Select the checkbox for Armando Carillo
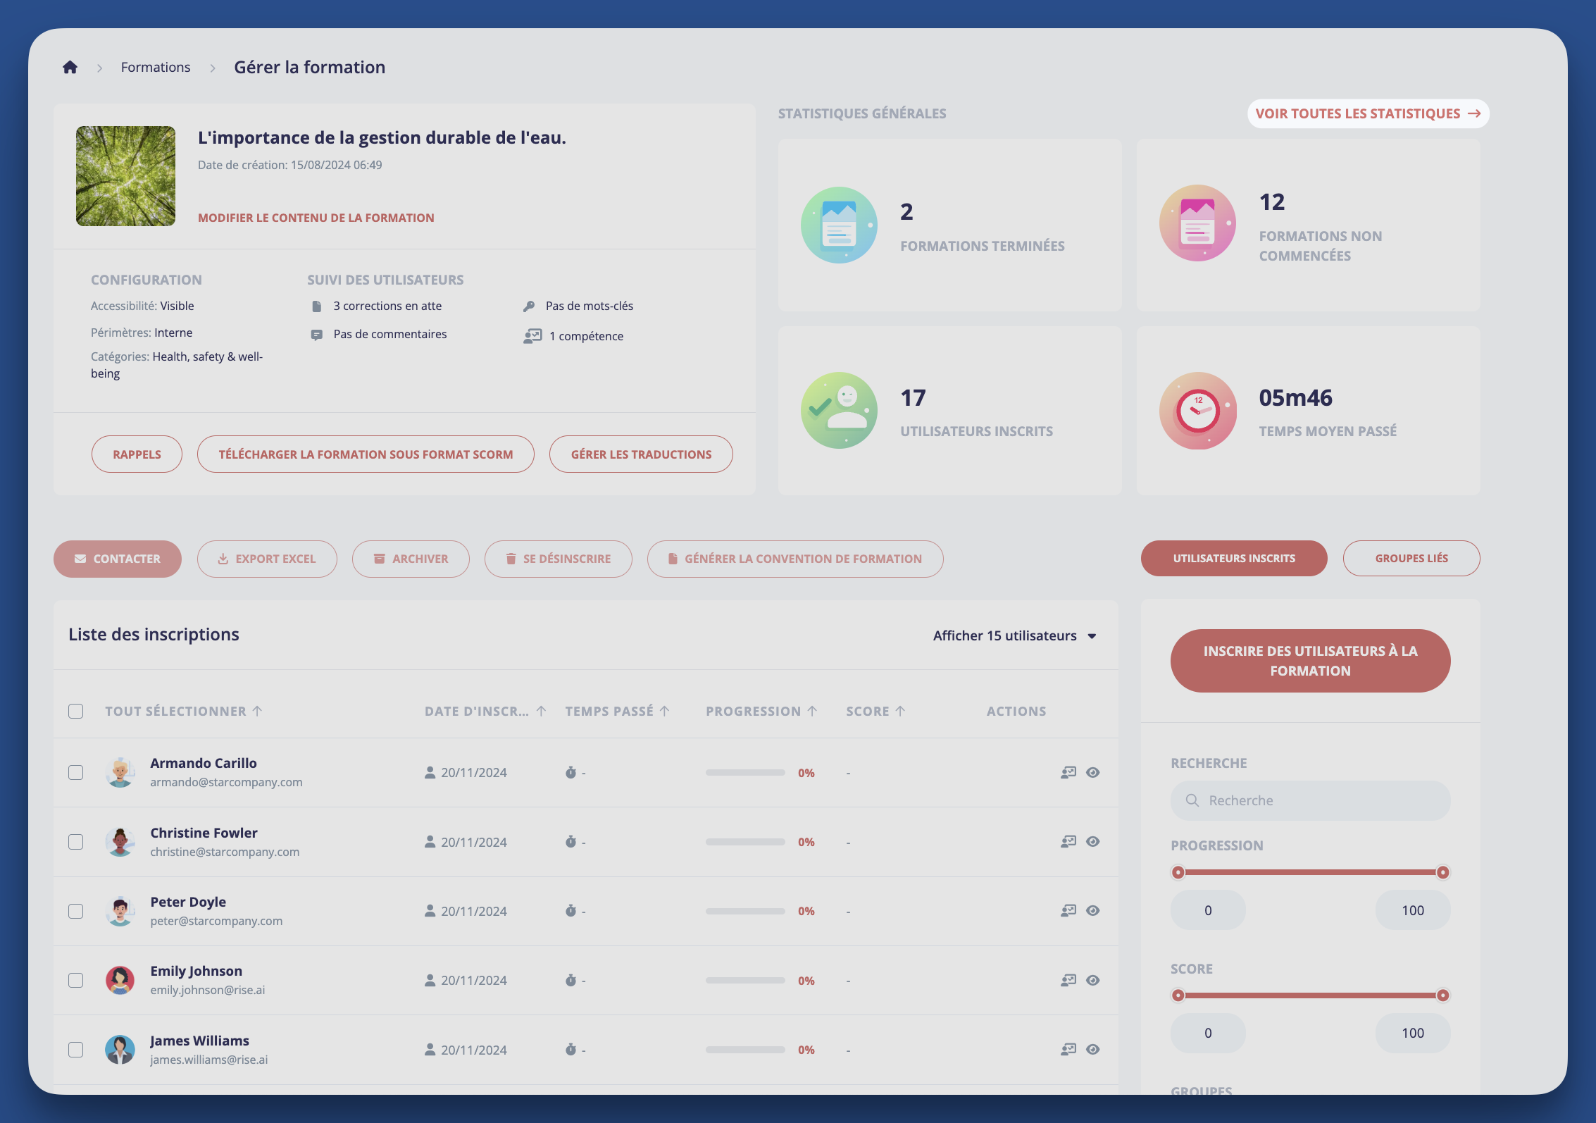 [x=75, y=772]
